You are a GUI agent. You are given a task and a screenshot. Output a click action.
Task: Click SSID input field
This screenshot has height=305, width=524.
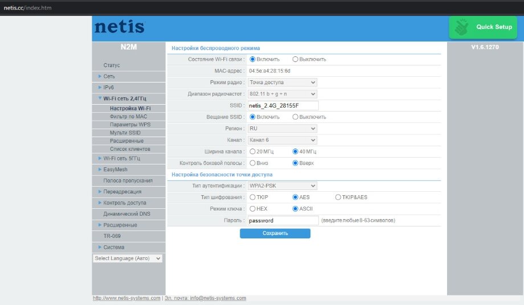pyautogui.click(x=283, y=105)
